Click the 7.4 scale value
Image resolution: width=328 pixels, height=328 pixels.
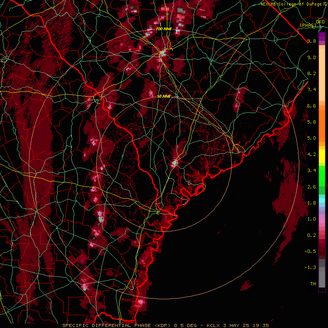[x=312, y=90]
